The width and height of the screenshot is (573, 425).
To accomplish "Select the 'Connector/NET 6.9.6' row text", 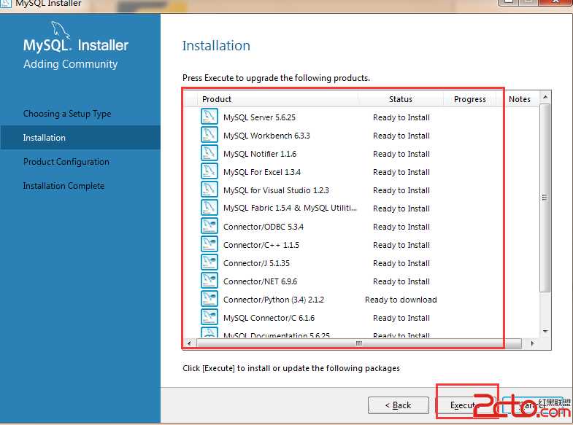I will tap(260, 281).
